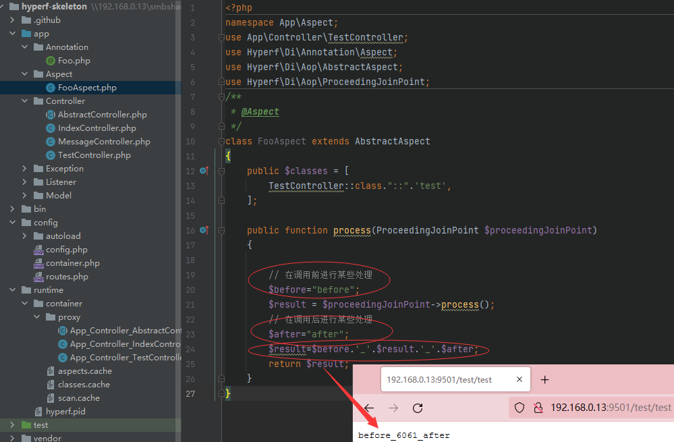Click the browser back arrow
The width and height of the screenshot is (674, 442).
point(369,408)
